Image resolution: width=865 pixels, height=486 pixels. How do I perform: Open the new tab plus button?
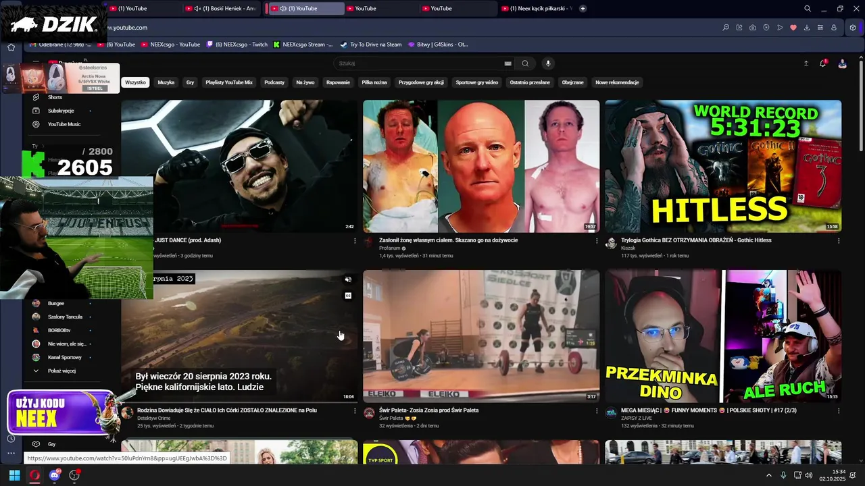[583, 9]
